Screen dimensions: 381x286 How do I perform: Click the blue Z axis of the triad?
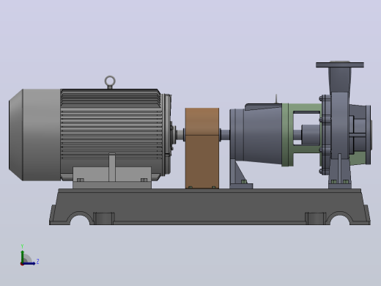(29, 263)
